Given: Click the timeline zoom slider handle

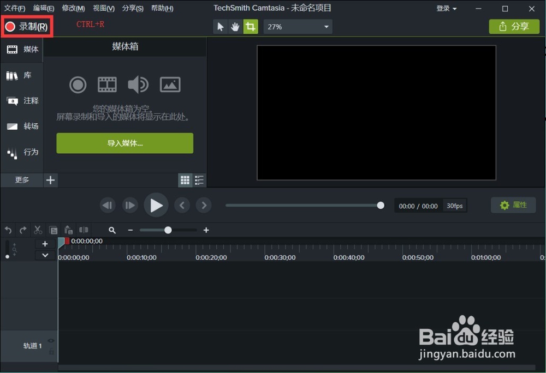Looking at the screenshot, I should pyautogui.click(x=168, y=230).
